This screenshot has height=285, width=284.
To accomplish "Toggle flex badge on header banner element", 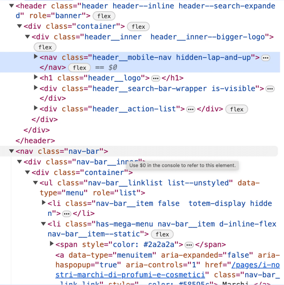I will click(x=104, y=16).
